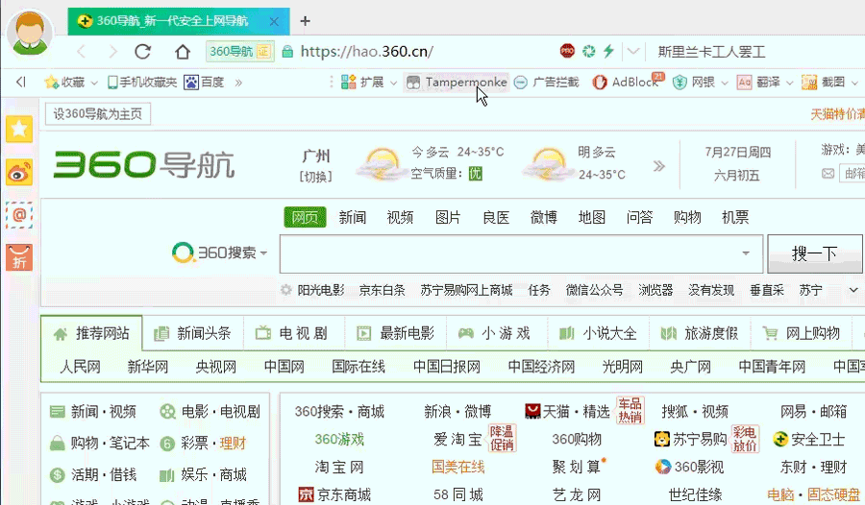
Task: Show more weather forecast days arrow
Action: pyautogui.click(x=659, y=166)
